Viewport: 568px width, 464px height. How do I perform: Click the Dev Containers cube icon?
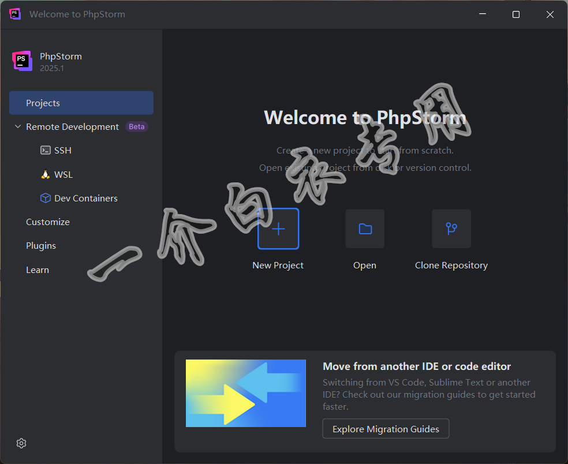(x=45, y=198)
